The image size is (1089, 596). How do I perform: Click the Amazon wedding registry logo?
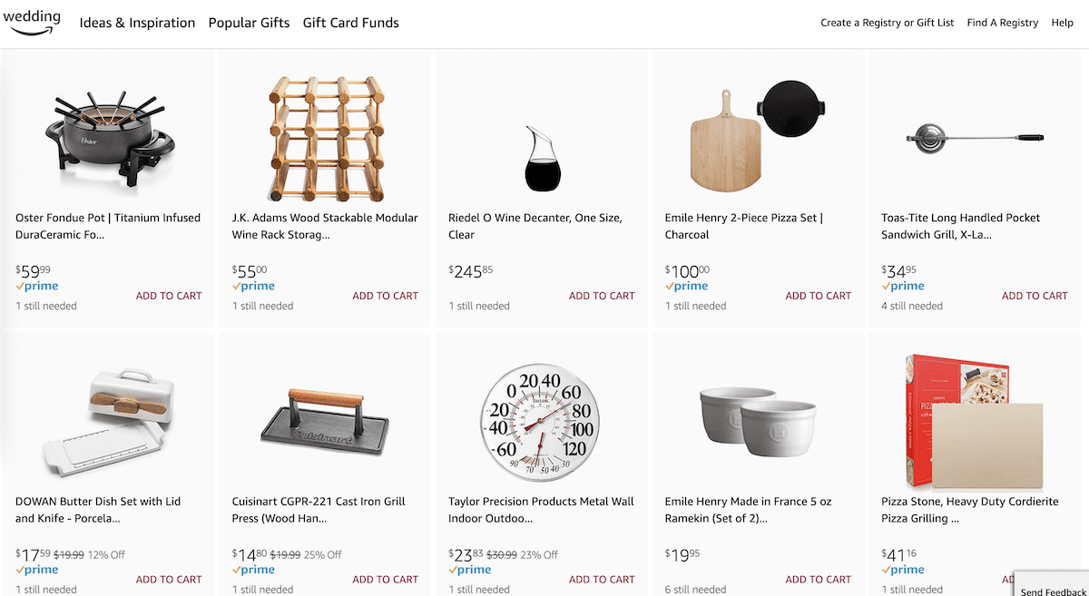point(34,22)
